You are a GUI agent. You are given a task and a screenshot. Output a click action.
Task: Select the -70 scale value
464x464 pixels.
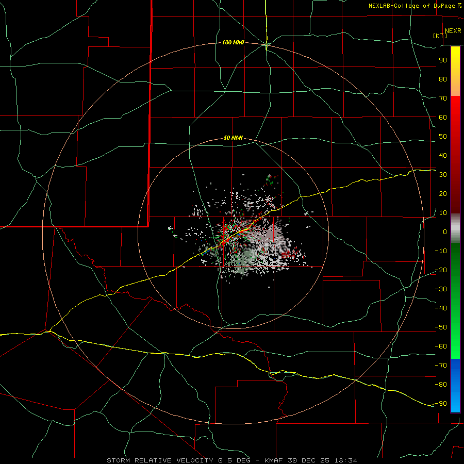click(441, 366)
